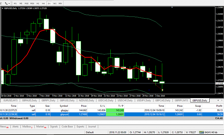The width and height of the screenshot is (224, 135).
Task: Click the 56.59 profit value
Action: [x=220, y=114]
